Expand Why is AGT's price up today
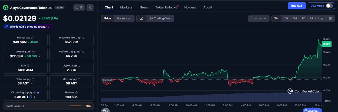This screenshot has width=338, height=112. pyautogui.click(x=28, y=26)
